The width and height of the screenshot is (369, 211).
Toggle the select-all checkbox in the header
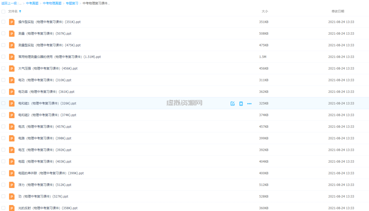click(3, 12)
